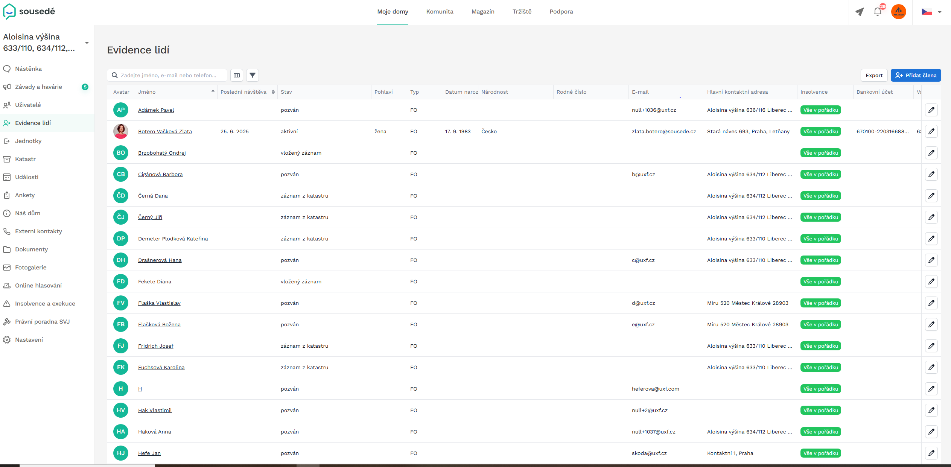The height and width of the screenshot is (467, 951).
Task: Sort by Poslední návštěva column
Action: tap(247, 92)
